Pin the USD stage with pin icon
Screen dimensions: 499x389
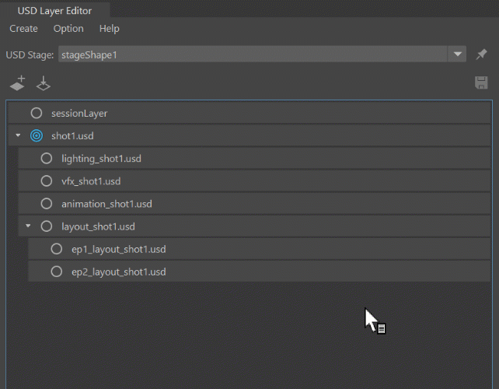point(481,55)
